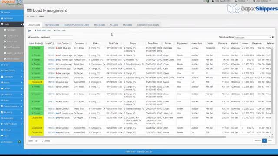Open load ID in the Coca-Cola row
The width and height of the screenshot is (278, 156).
point(51,78)
